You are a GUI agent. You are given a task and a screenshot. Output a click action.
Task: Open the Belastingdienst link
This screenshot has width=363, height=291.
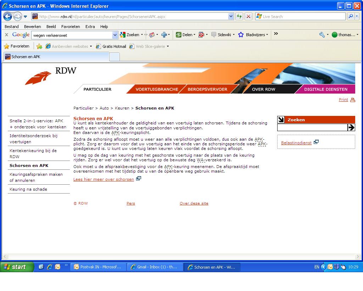(x=296, y=143)
